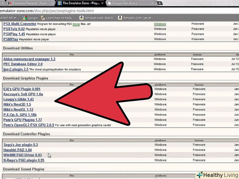Open [pec] plugin 2.5 link
Screen dimensions: 239x179
click(x=16, y=69)
